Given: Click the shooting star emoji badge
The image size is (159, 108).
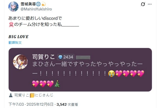Looking at the screenshot, I should point(43,4).
